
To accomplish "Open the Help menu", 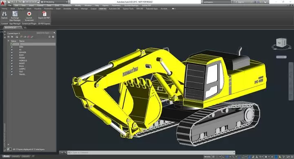I will (x=97, y=5).
